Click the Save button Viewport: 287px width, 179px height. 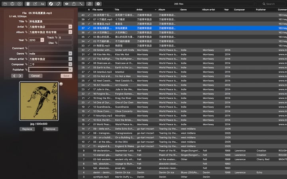[x=66, y=76]
